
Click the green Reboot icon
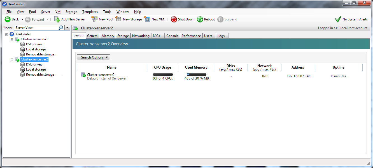point(200,19)
